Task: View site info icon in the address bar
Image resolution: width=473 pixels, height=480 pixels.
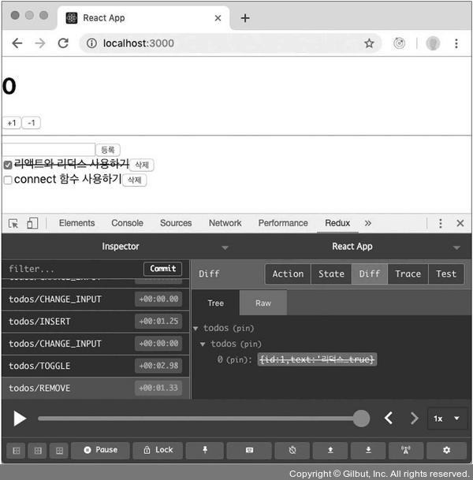Action: pyautogui.click(x=91, y=43)
